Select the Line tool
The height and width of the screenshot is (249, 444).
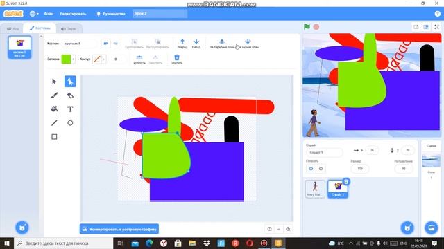click(54, 123)
